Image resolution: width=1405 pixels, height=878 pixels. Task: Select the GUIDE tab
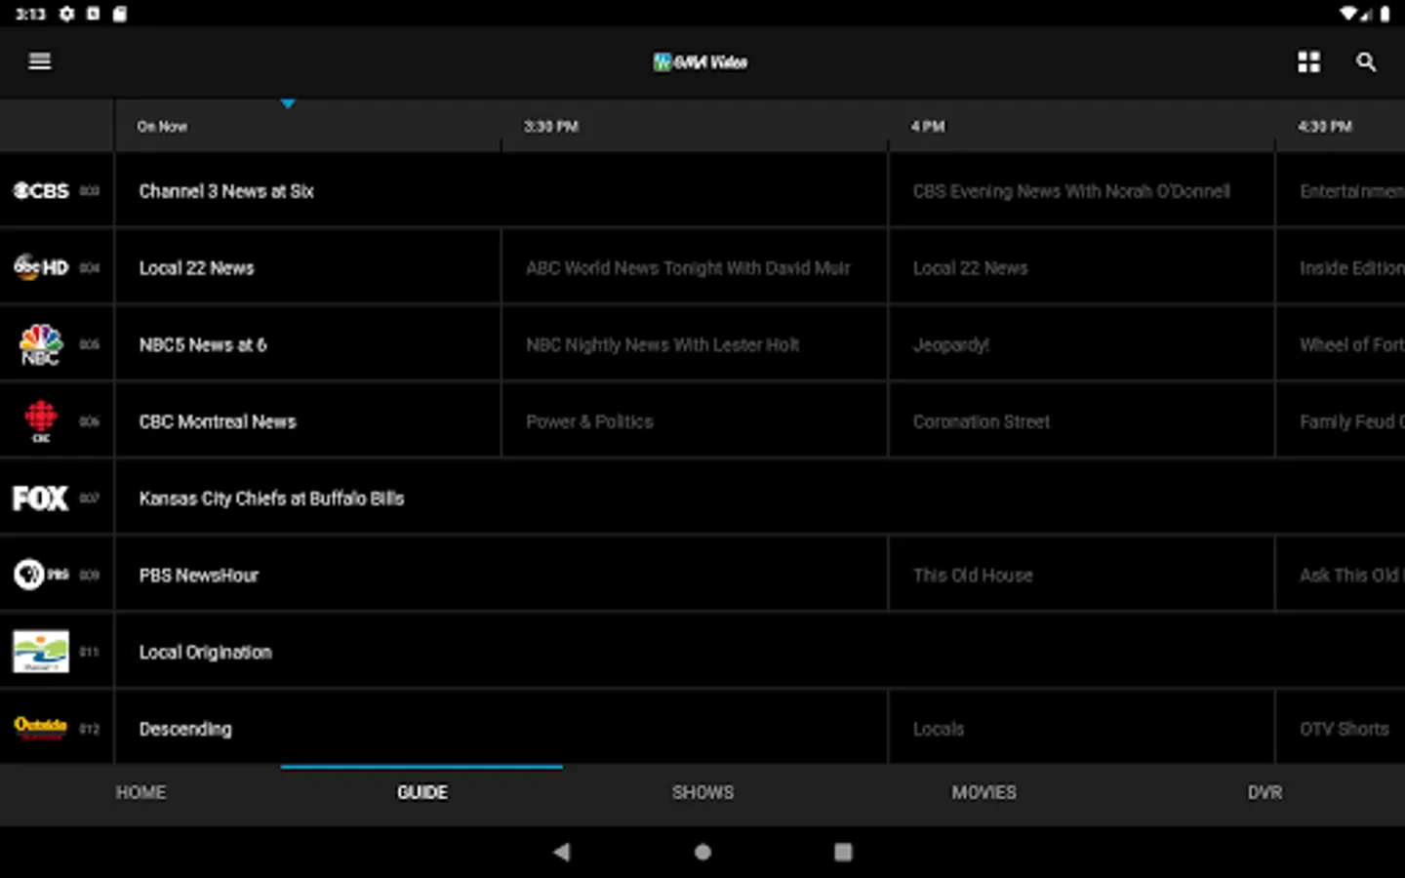click(421, 792)
